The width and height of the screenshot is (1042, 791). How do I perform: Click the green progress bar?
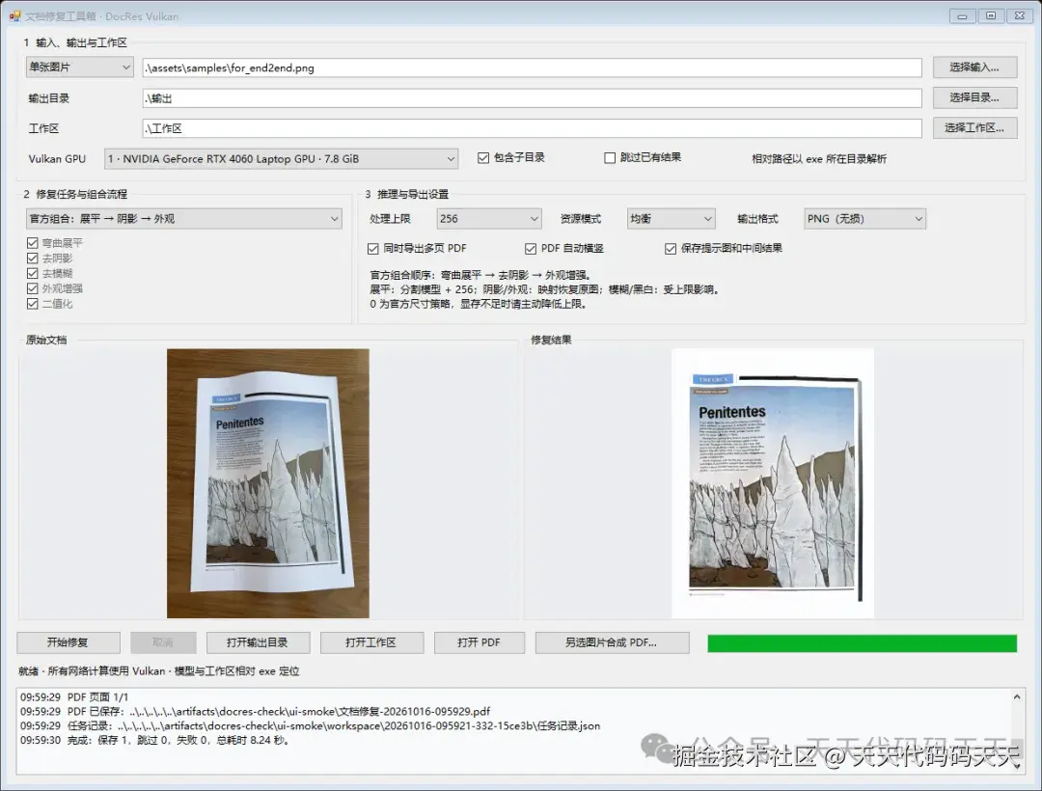point(862,643)
